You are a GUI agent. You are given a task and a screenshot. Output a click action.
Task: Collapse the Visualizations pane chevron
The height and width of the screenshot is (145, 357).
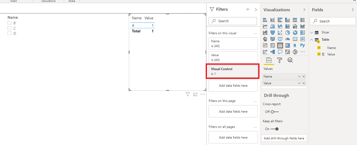[x=304, y=10]
